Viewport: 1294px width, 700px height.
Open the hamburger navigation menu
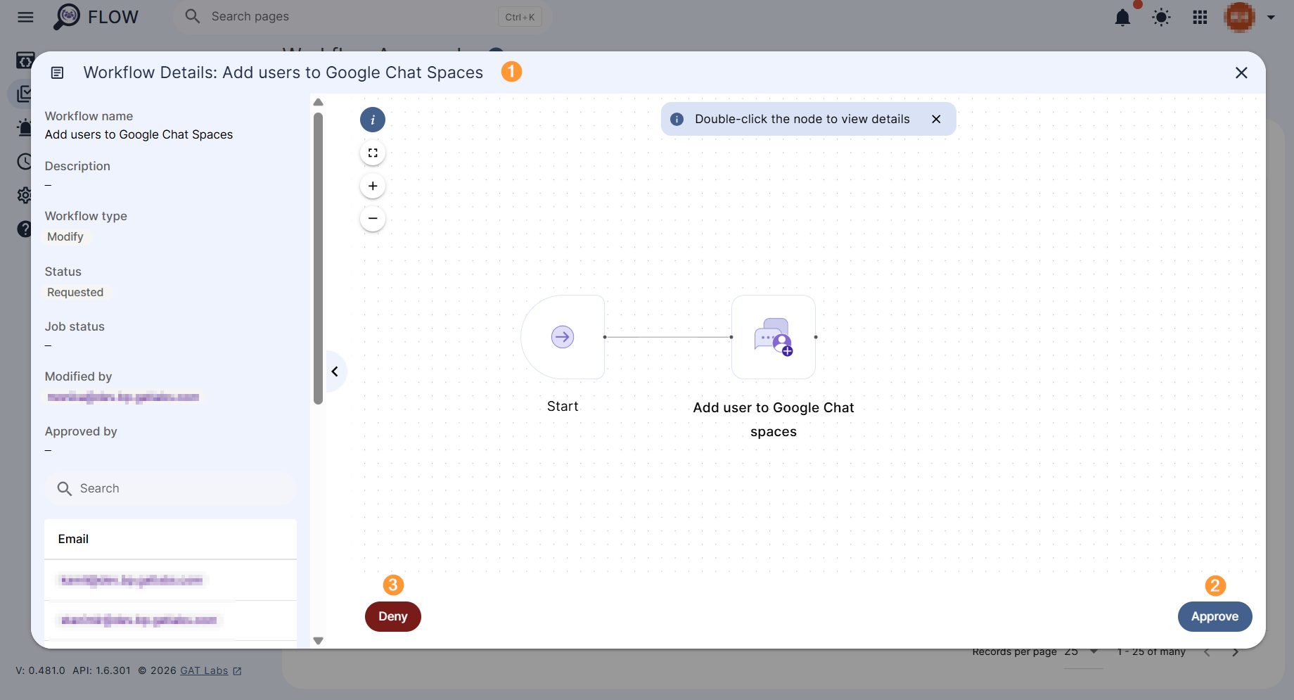tap(25, 17)
